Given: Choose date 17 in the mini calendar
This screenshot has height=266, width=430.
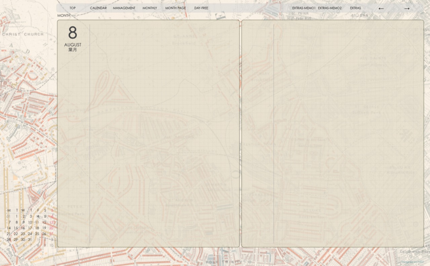Looking at the screenshot, I should 30,228.
